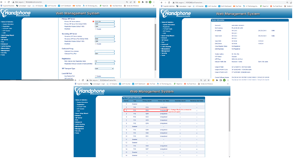
Task: Click the Handphone logo in bottom window
Action: click(90, 91)
